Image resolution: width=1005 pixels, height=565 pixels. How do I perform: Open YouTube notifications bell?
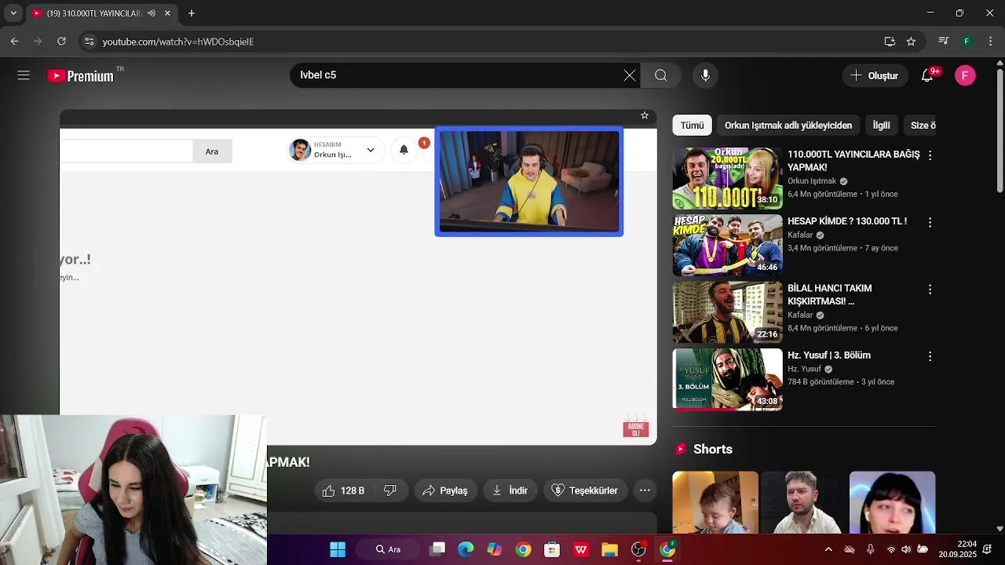(x=927, y=75)
